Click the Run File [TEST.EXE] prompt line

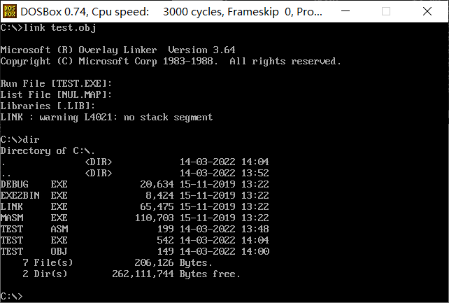click(56, 83)
